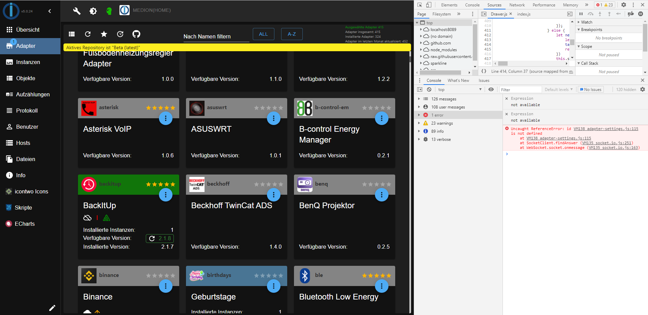Open DevTools settings gear
This screenshot has height=315, width=648.
[624, 5]
